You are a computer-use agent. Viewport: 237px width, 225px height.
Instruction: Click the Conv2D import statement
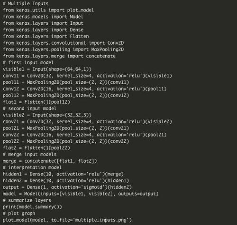click(64, 43)
